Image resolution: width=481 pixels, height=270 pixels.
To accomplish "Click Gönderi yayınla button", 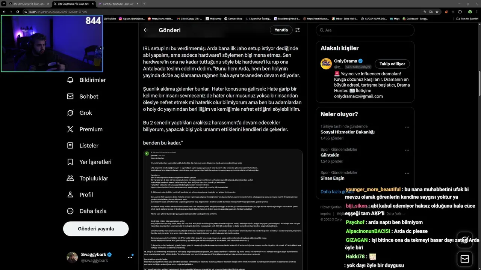I will (x=96, y=229).
